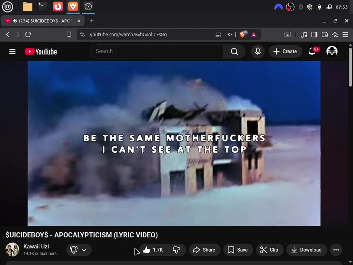Image resolution: width=353 pixels, height=265 pixels.
Task: Save the video to a playlist
Action: (238, 250)
